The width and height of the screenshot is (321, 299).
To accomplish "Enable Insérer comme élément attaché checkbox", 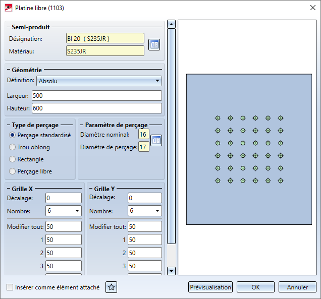I will click(x=10, y=287).
